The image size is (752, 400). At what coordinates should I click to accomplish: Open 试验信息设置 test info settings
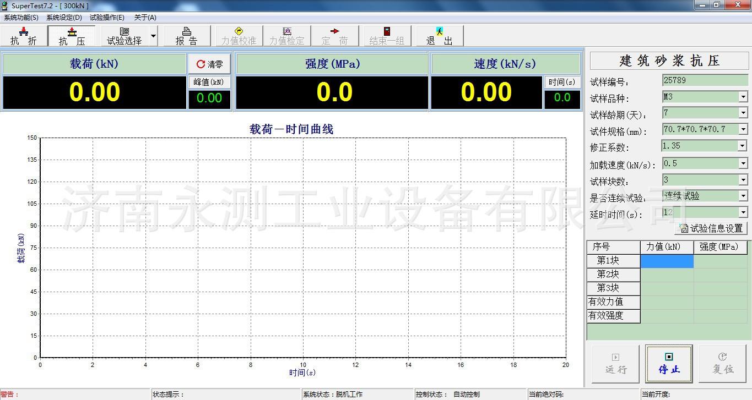(711, 228)
